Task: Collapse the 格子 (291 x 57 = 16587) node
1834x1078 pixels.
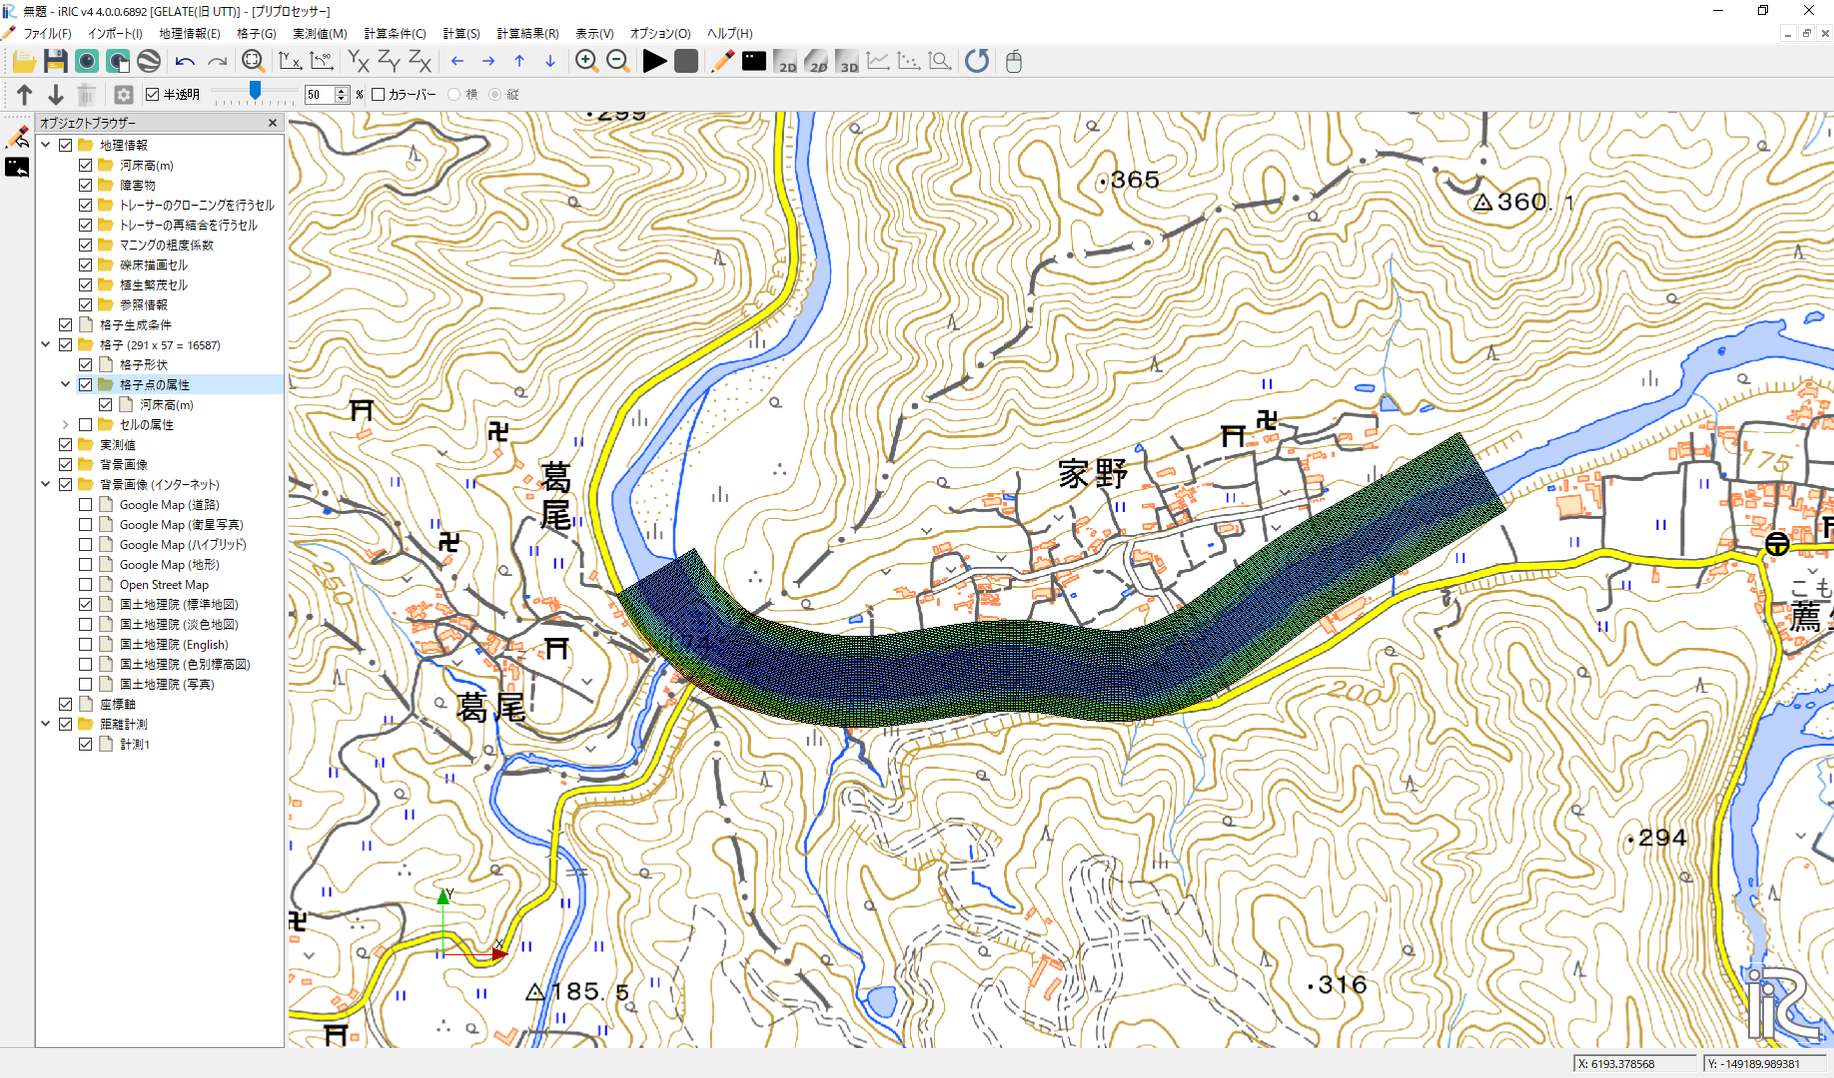Action: pyautogui.click(x=46, y=345)
